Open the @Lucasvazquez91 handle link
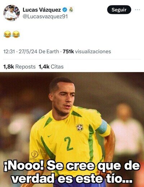Screen dimensions: 144x187 pos(45,17)
